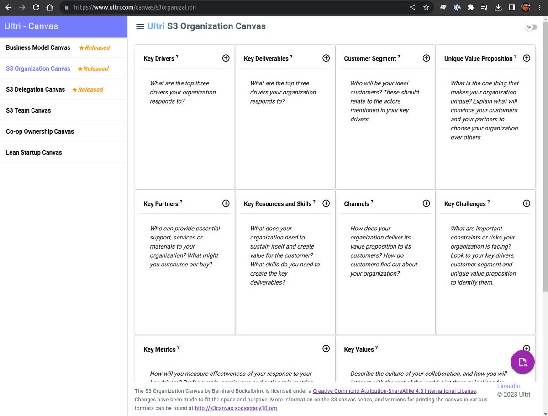Image resolution: width=548 pixels, height=416 pixels.
Task: Bookmark this page with star icon
Action: [426, 7]
